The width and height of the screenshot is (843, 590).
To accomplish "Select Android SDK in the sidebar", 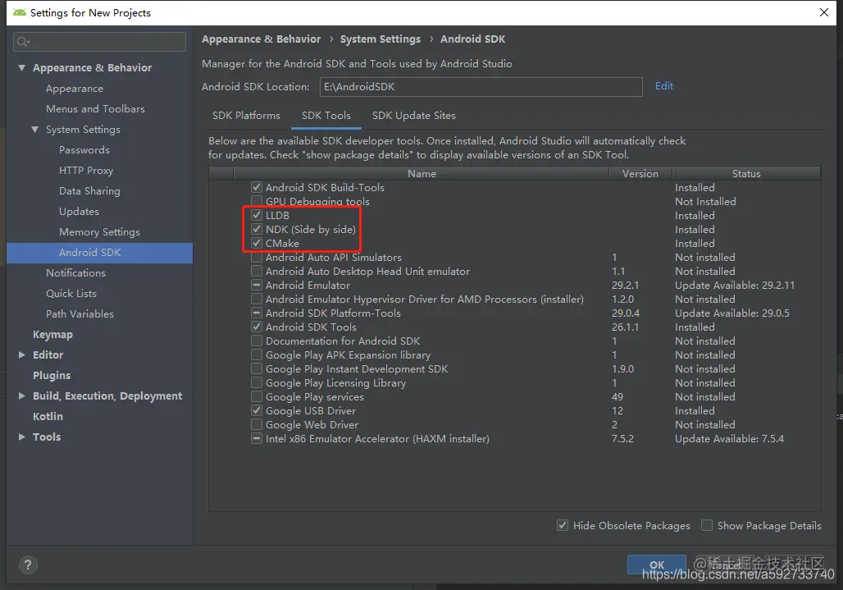I will pyautogui.click(x=99, y=253).
